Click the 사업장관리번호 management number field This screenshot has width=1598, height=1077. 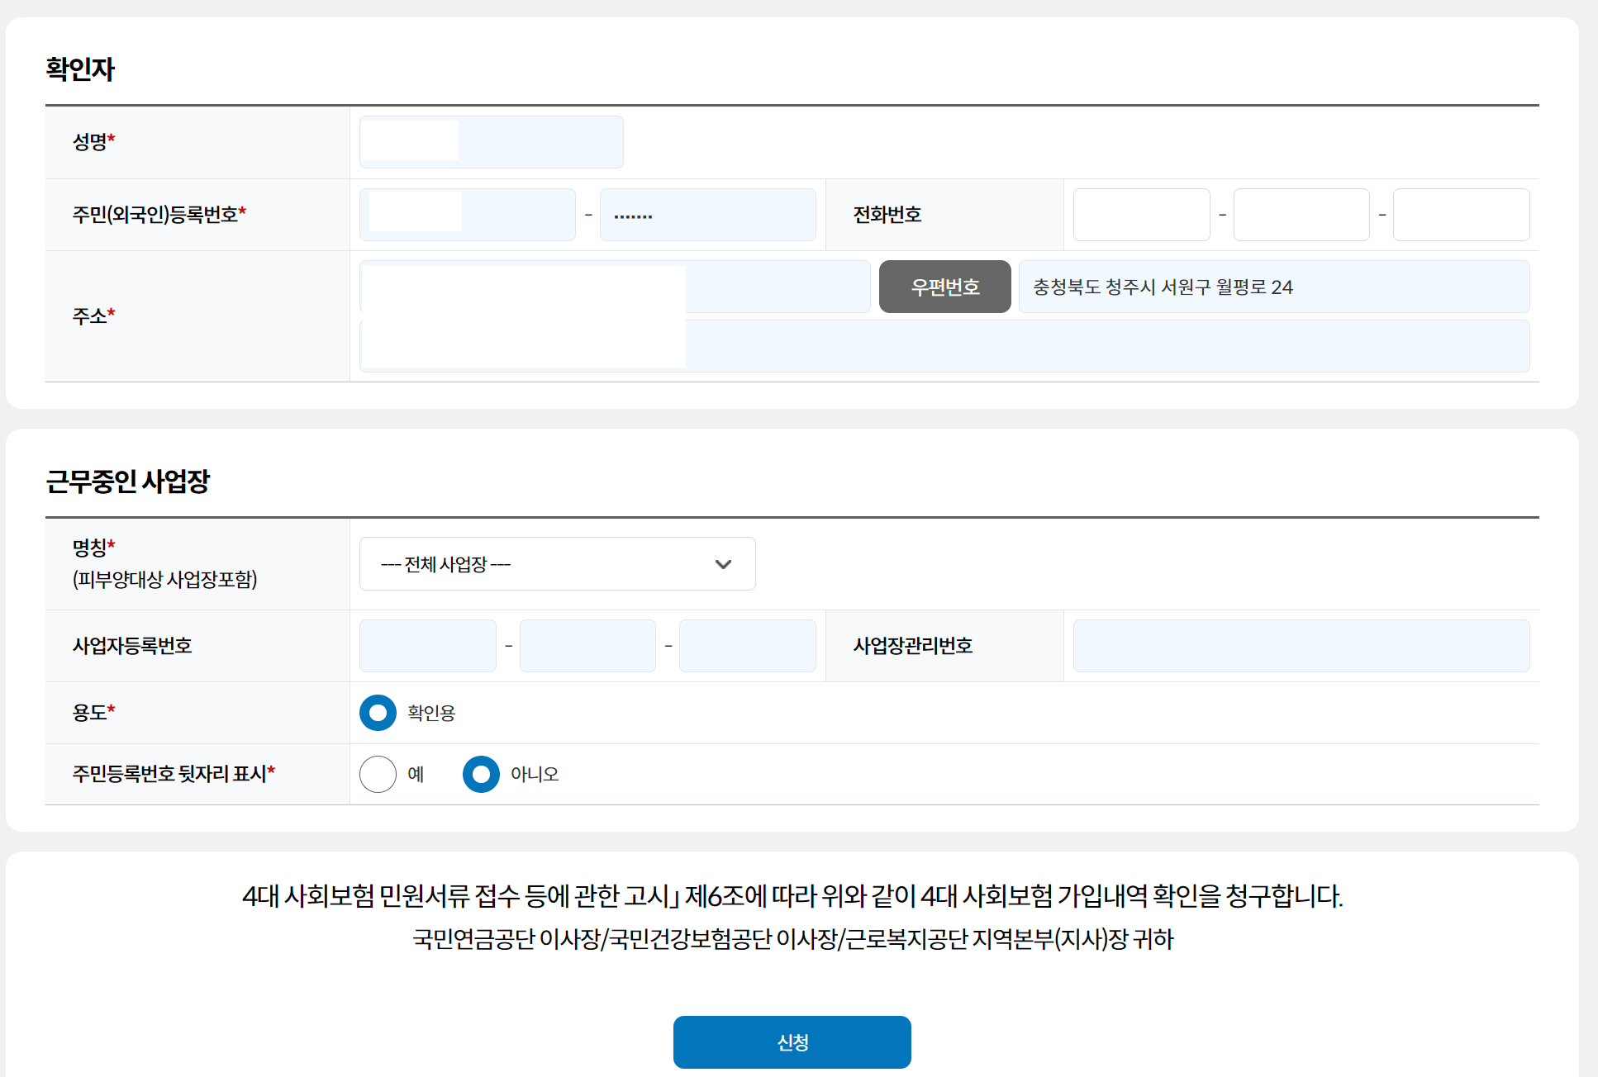(x=1301, y=645)
